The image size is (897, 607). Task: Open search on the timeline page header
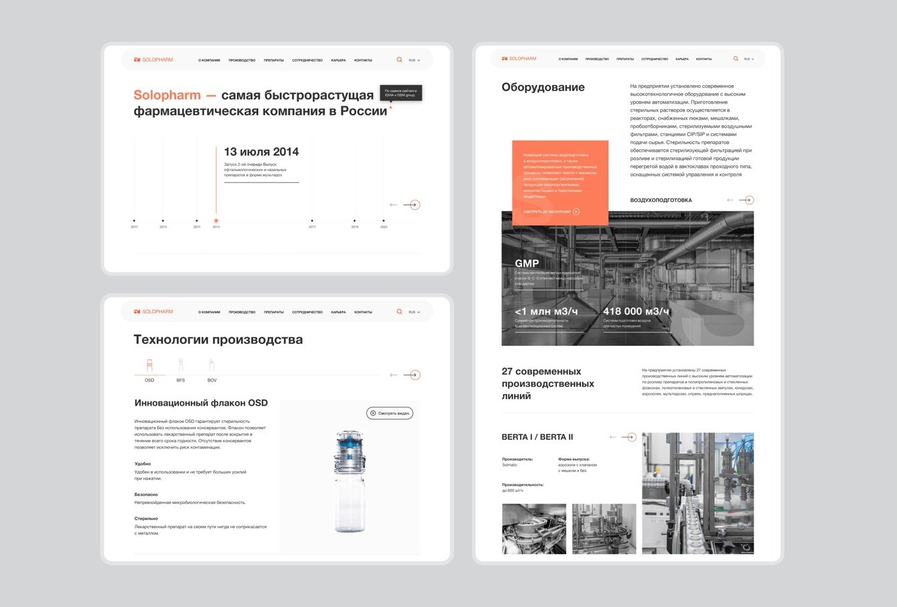click(400, 60)
